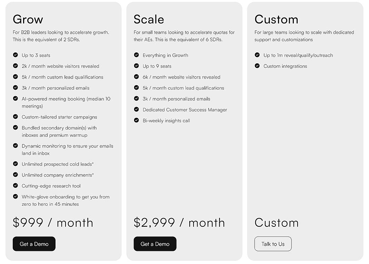Click the 'Custom' plan title

[276, 19]
